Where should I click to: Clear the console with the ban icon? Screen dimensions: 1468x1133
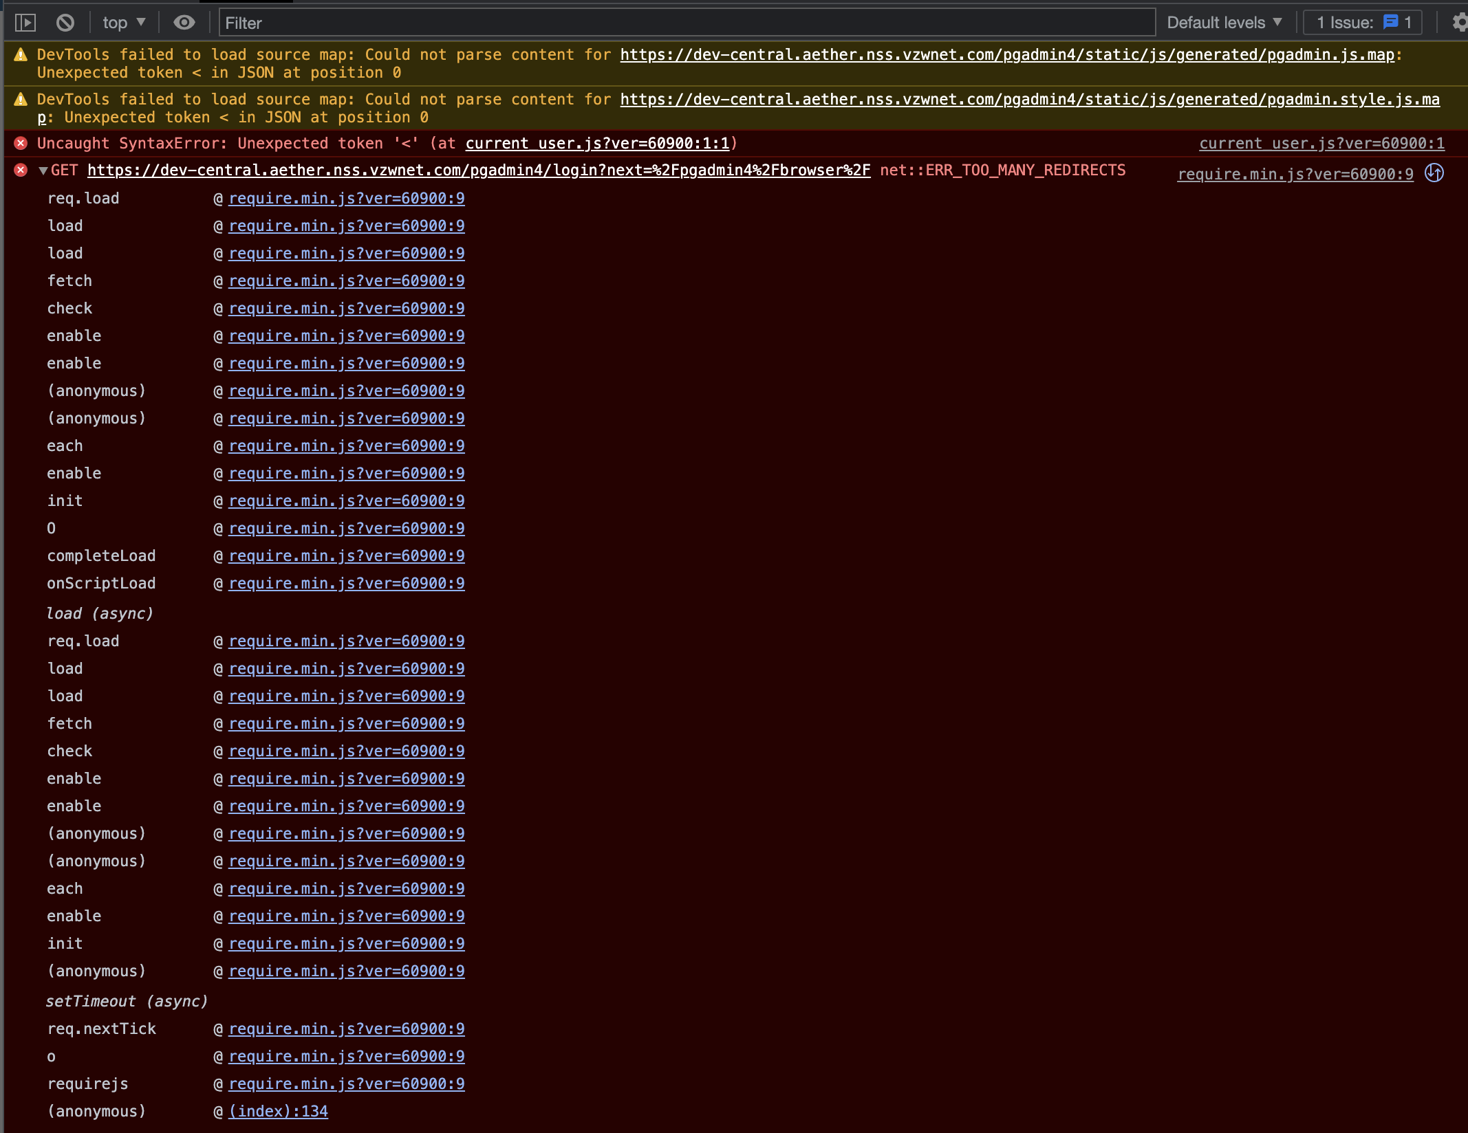(x=65, y=23)
